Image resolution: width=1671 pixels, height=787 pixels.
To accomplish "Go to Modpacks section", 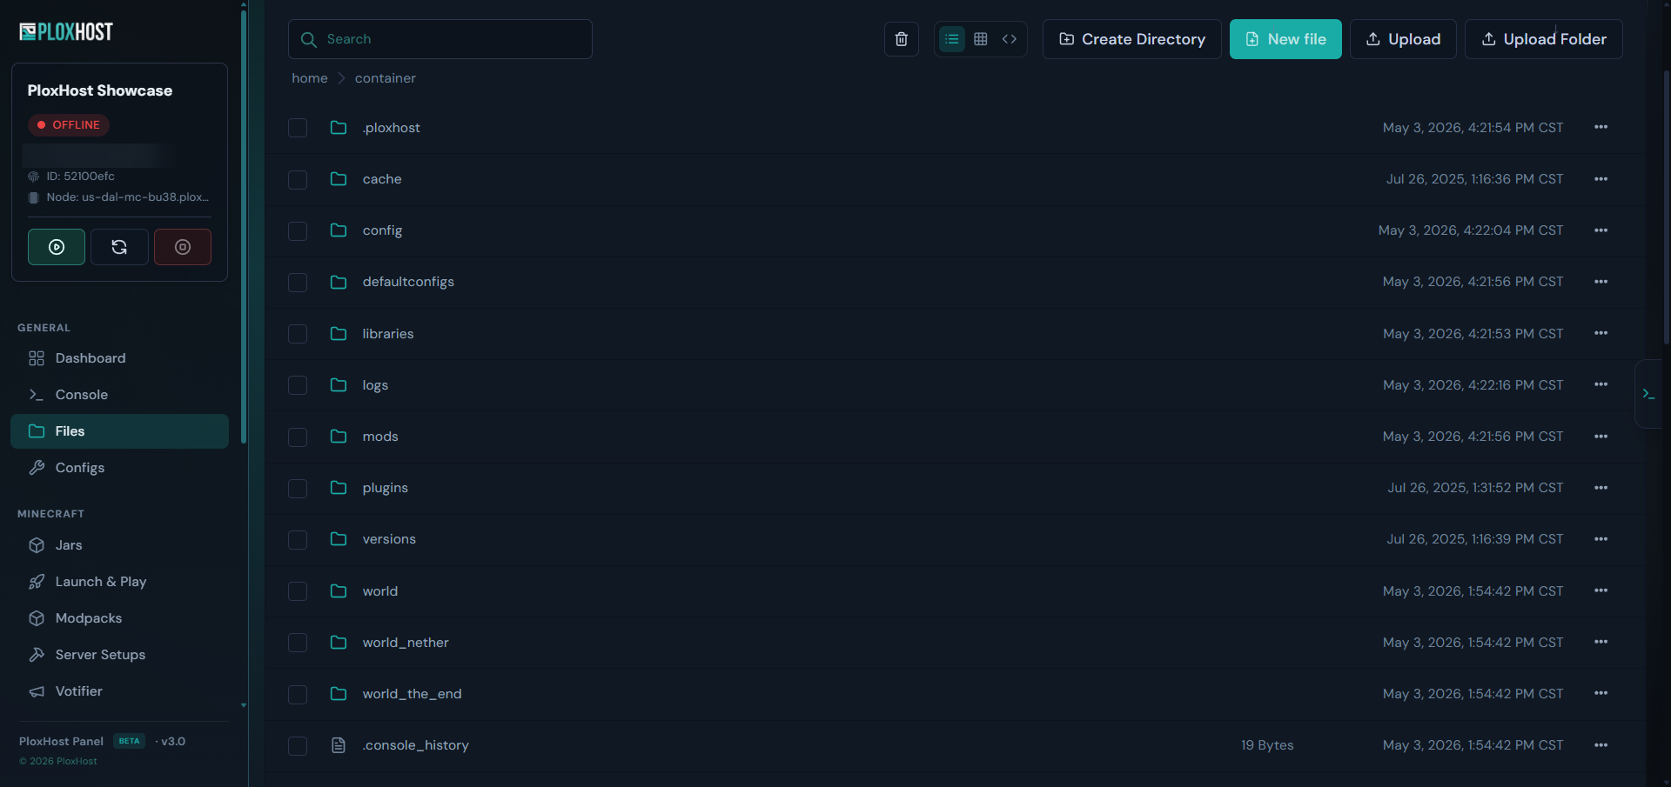I will coord(120,618).
